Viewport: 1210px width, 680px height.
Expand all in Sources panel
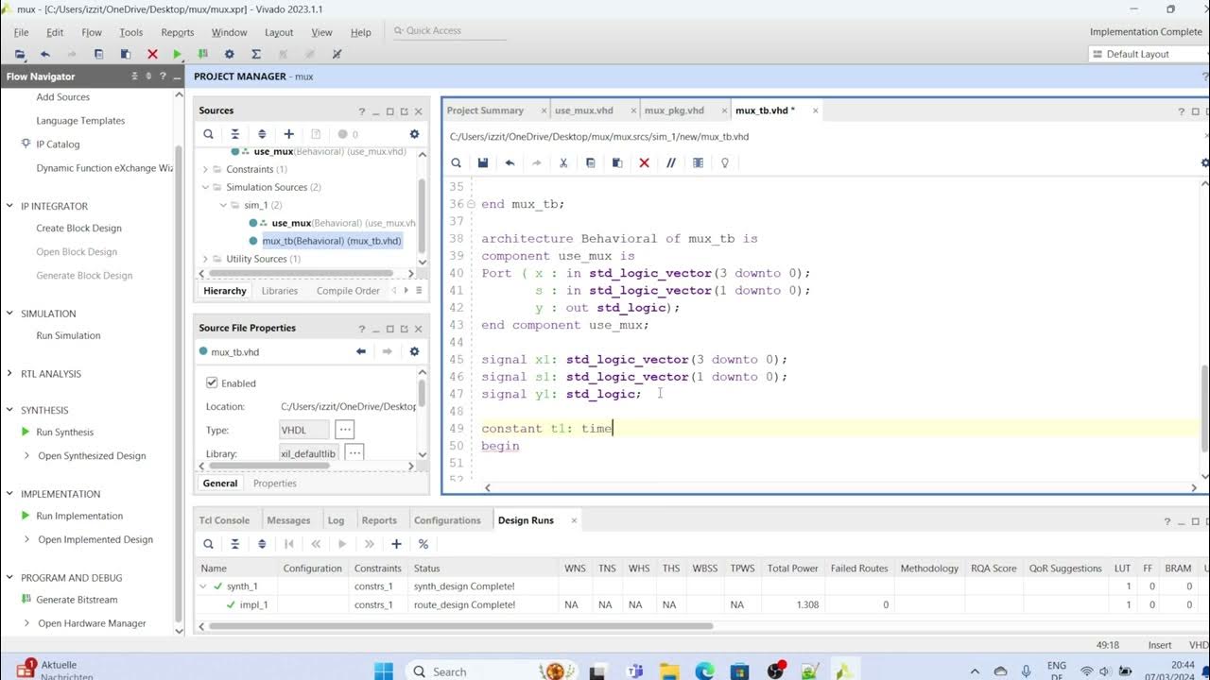click(x=262, y=134)
